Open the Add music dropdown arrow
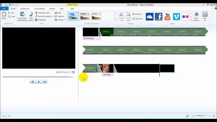Image resolution: width=217 pixels, height=122 pixels. pyautogui.click(x=34, y=20)
